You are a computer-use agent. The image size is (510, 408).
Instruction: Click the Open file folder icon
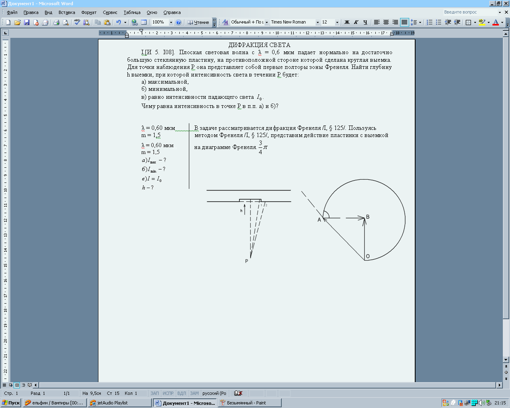tap(17, 22)
